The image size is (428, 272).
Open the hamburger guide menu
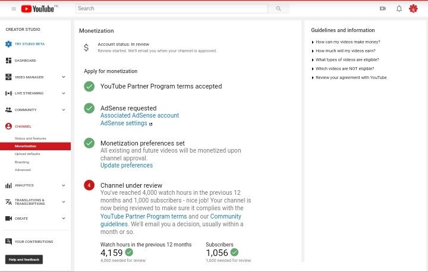[14, 9]
